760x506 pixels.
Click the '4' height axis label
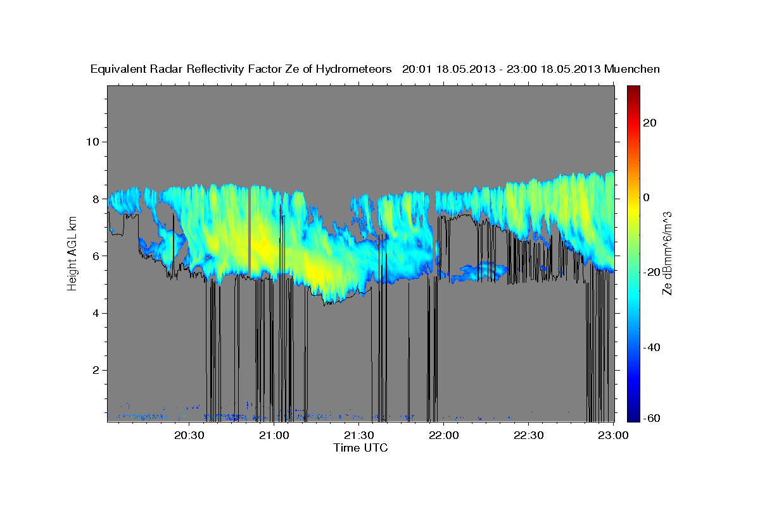click(x=95, y=313)
